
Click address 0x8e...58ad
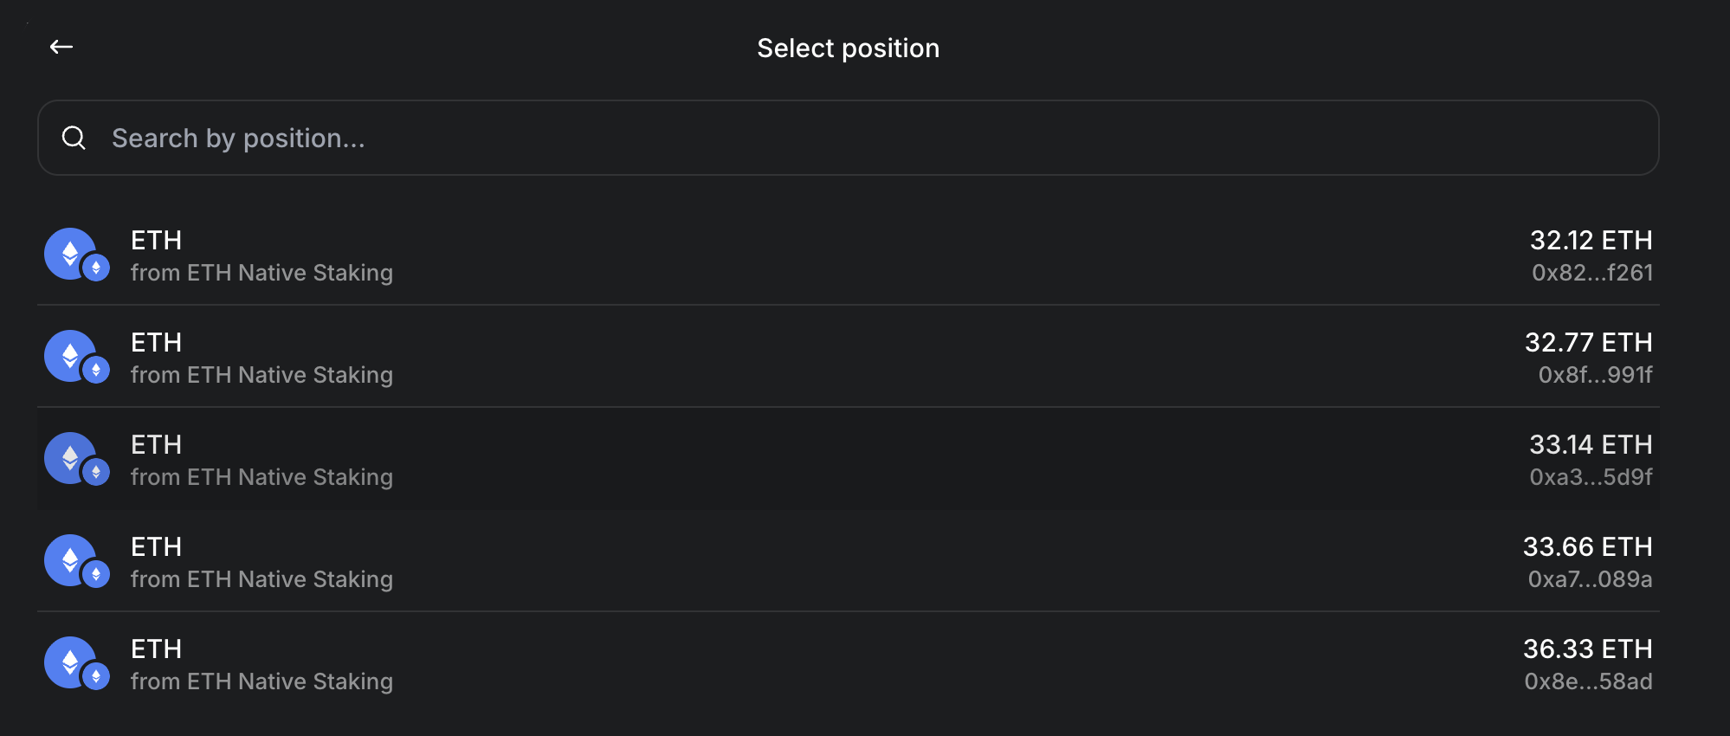click(1588, 681)
